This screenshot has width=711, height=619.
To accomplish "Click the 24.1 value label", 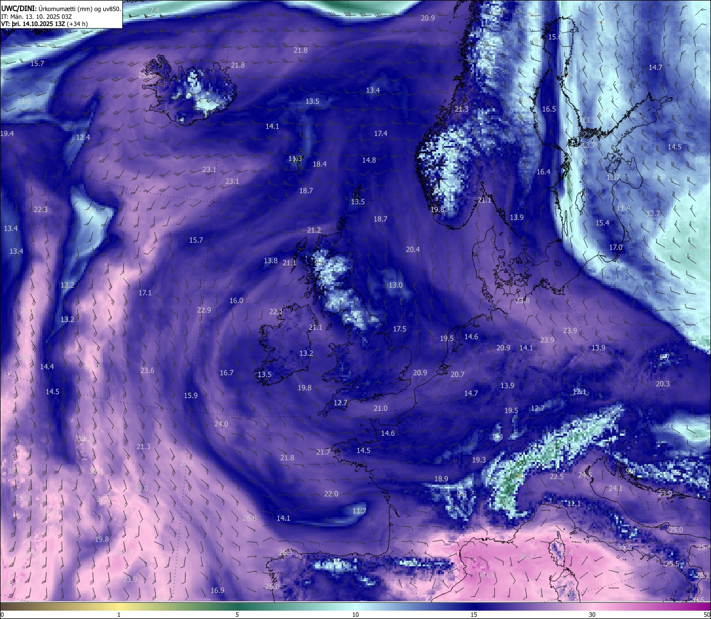I will [x=615, y=489].
